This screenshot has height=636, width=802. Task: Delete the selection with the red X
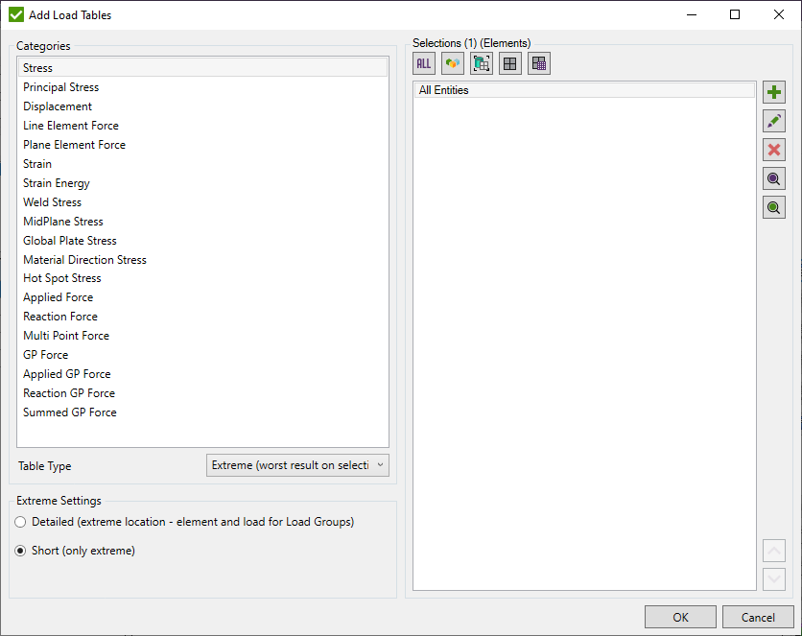pyautogui.click(x=774, y=150)
